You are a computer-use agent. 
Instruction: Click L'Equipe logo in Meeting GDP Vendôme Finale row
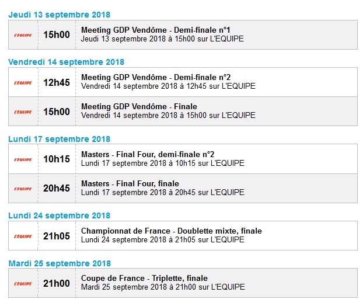point(23,112)
